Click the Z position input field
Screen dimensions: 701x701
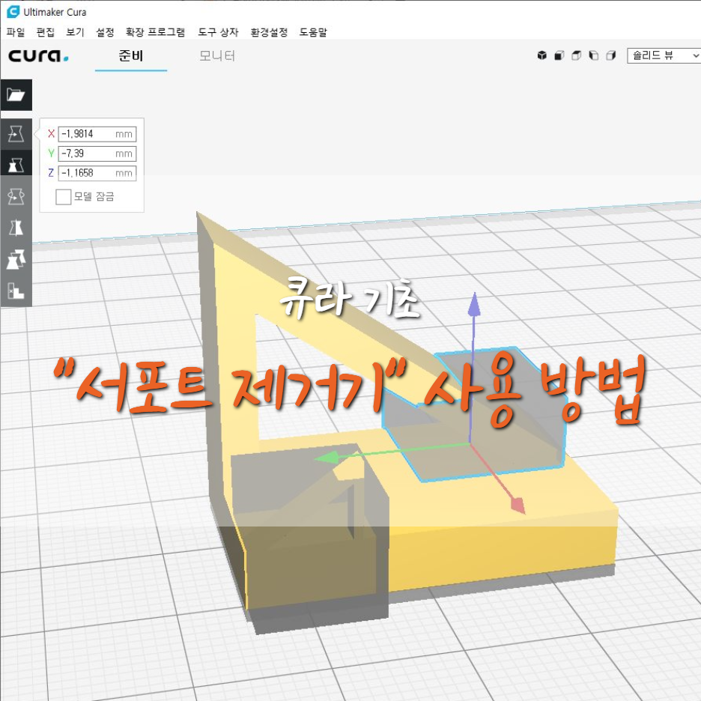point(97,173)
